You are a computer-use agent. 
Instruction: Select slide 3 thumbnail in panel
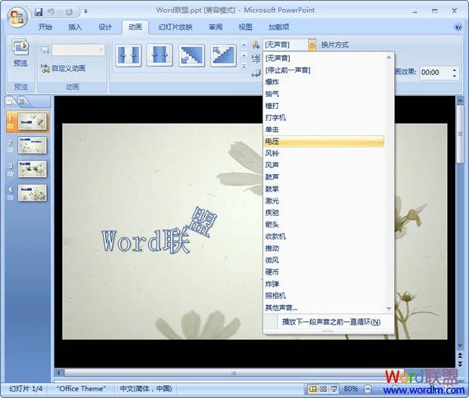pos(32,169)
